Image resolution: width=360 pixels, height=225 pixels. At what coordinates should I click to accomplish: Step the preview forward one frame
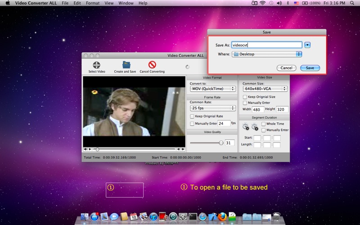[x=183, y=149]
